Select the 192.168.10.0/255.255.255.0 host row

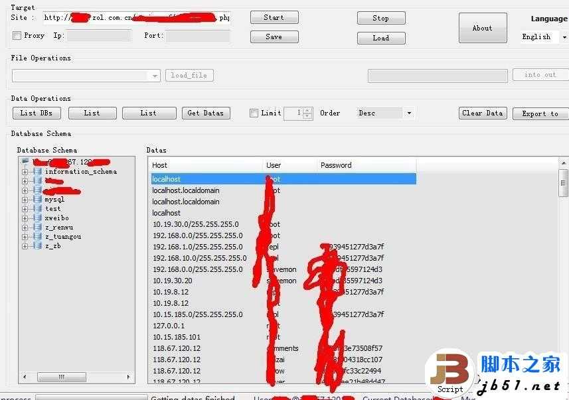(283, 258)
